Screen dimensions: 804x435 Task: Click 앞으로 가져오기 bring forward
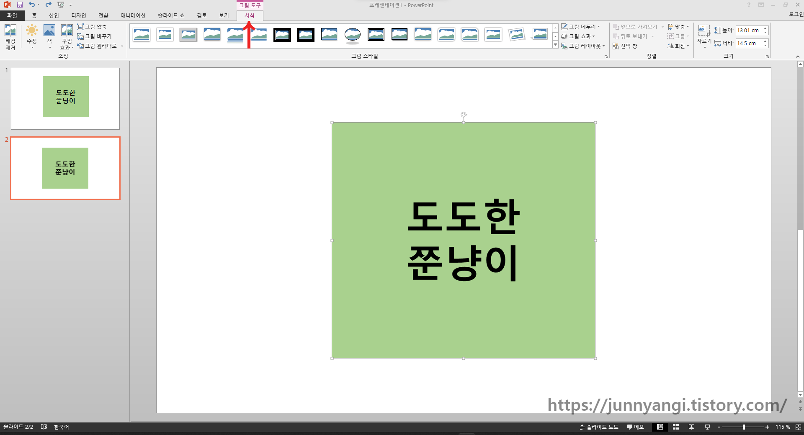point(635,27)
